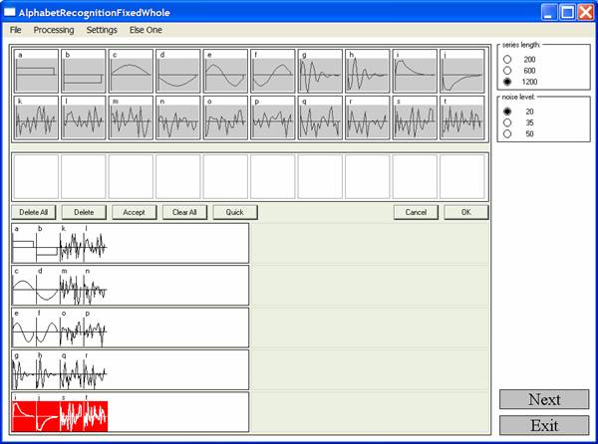
Task: Choose series length 1200
Action: pyautogui.click(x=507, y=82)
